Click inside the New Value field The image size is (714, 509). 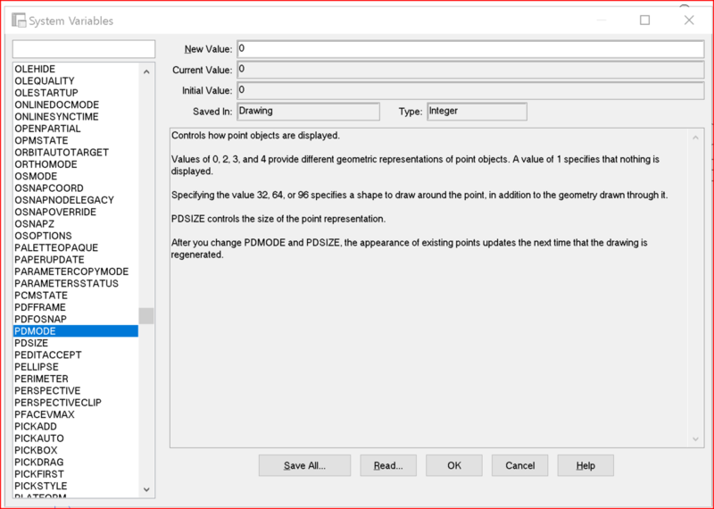coord(470,49)
